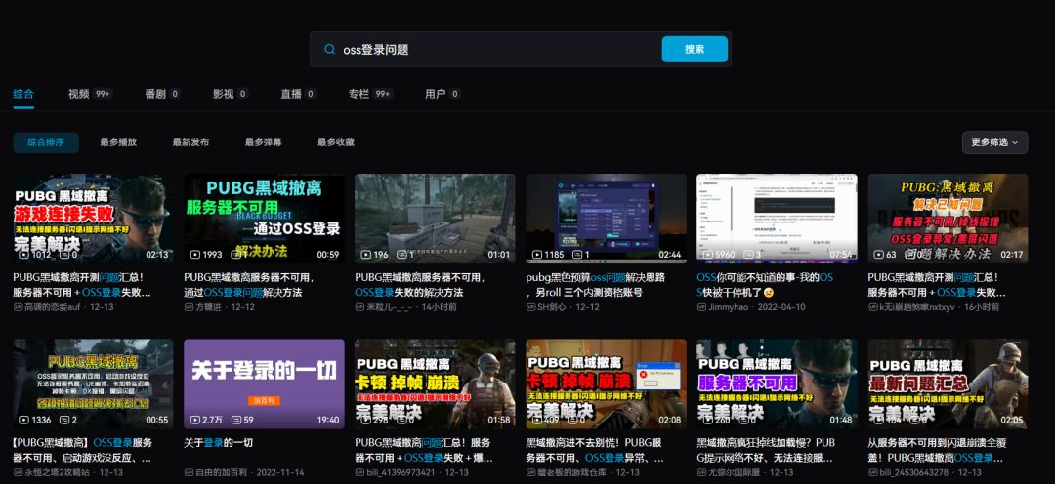Visit uploader 永恒之塔2攻略站
The height and width of the screenshot is (484, 1055).
[x=57, y=472]
